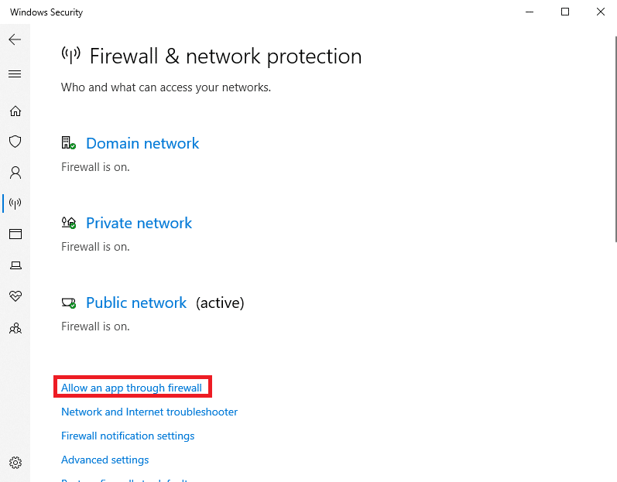This screenshot has height=482, width=617.
Task: Click the vertical scrollbar thumb
Action: click(615, 139)
